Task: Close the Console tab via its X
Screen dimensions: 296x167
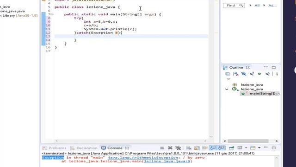Action: (127, 148)
